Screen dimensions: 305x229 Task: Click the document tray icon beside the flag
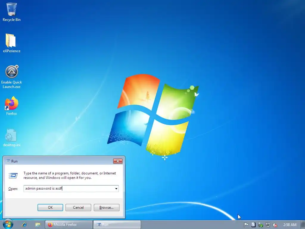pyautogui.click(x=253, y=225)
